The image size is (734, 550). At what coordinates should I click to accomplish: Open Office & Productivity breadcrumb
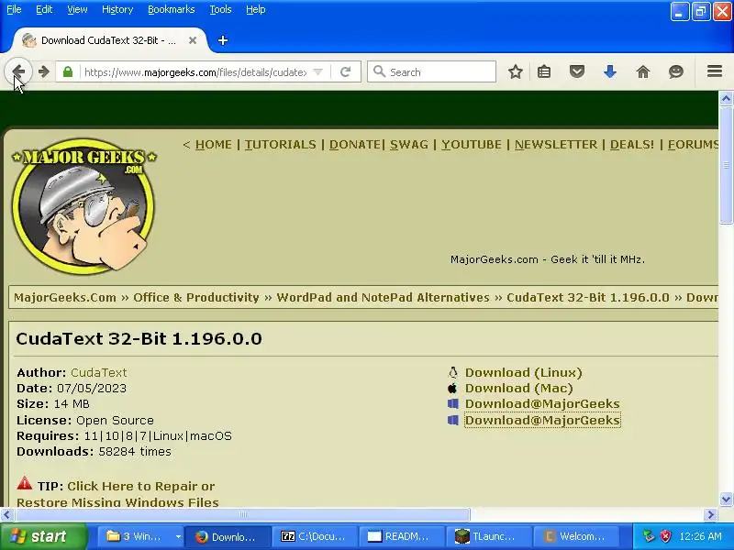(x=196, y=297)
